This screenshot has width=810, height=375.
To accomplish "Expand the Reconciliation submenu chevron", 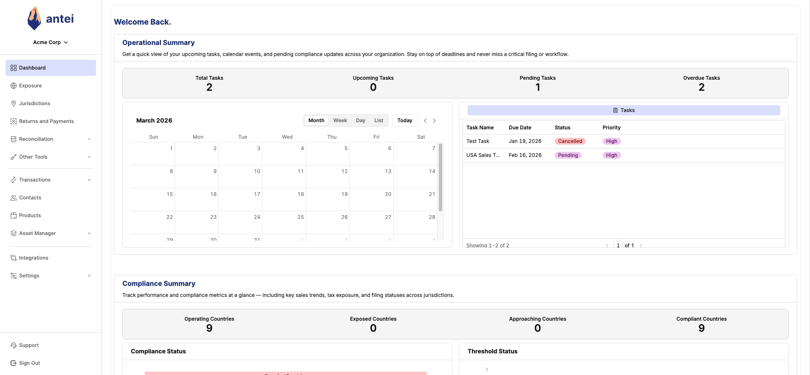I will coord(89,139).
